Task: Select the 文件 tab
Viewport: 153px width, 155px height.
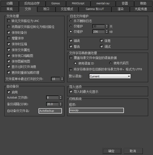Action: coord(28,9)
